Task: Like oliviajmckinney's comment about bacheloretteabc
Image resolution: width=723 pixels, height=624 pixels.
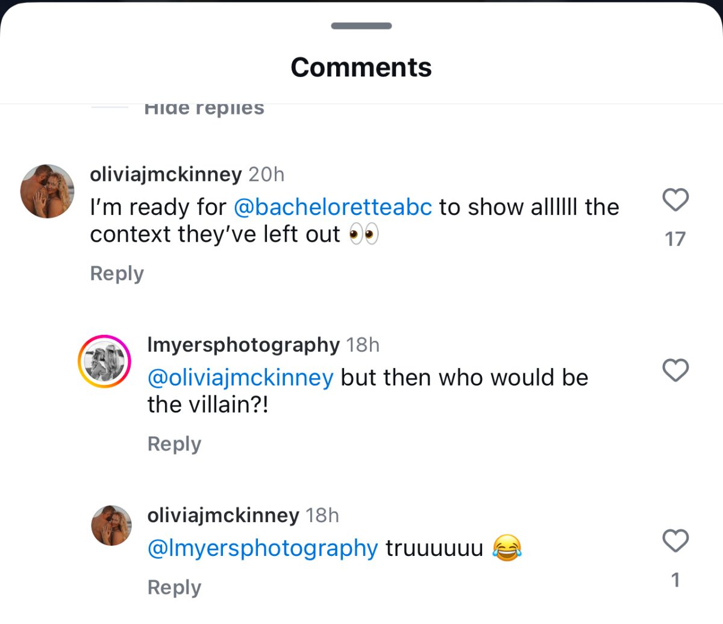Action: pos(675,200)
